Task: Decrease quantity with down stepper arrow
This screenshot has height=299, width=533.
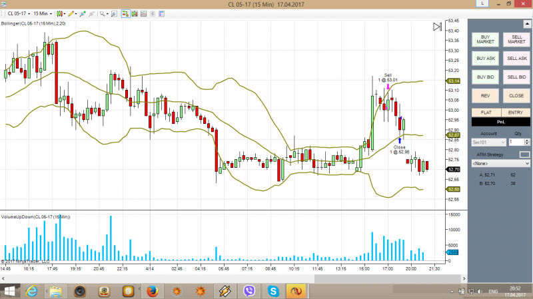Action: point(527,144)
